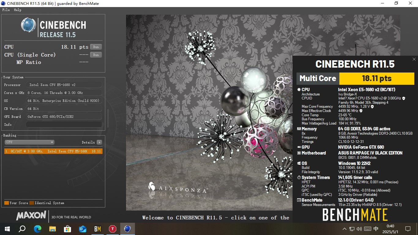The height and width of the screenshot is (235, 418).
Task: Show hidden system tray icons
Action: click(x=345, y=229)
